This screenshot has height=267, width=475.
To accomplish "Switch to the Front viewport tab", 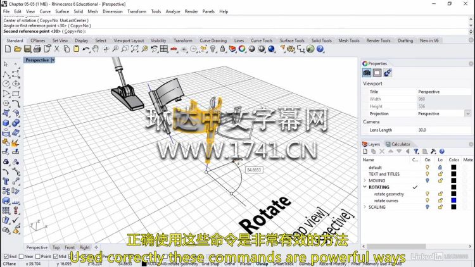I will click(70, 247).
